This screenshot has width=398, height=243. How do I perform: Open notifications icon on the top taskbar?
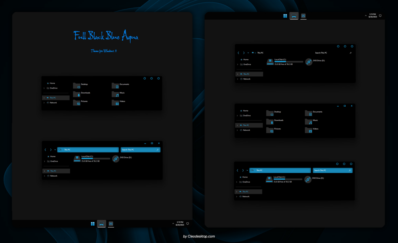(380, 15)
